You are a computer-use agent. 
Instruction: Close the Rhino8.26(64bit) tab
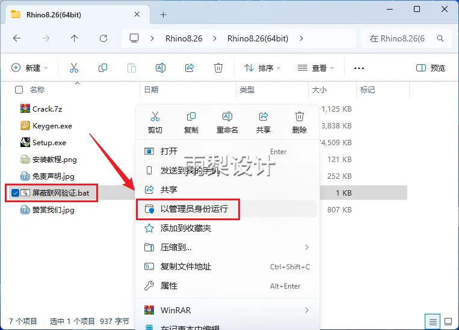[137, 14]
